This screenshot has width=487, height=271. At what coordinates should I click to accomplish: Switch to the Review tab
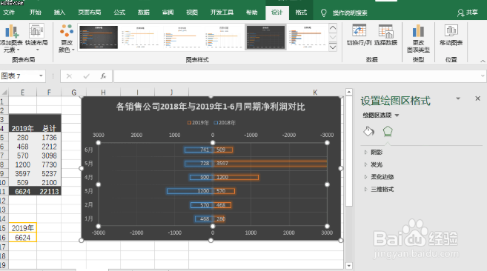pos(168,13)
